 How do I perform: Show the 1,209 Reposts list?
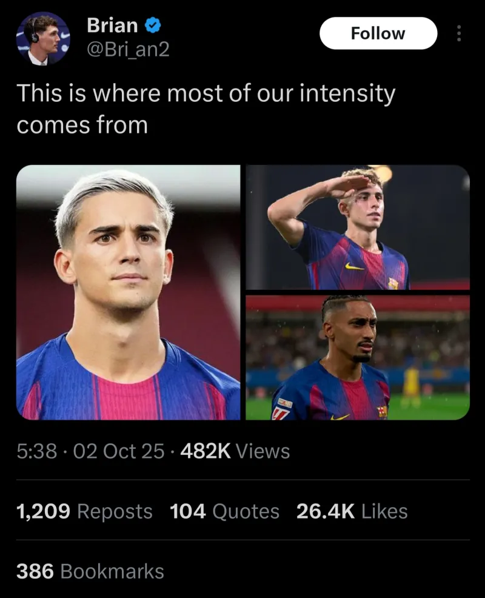point(84,511)
